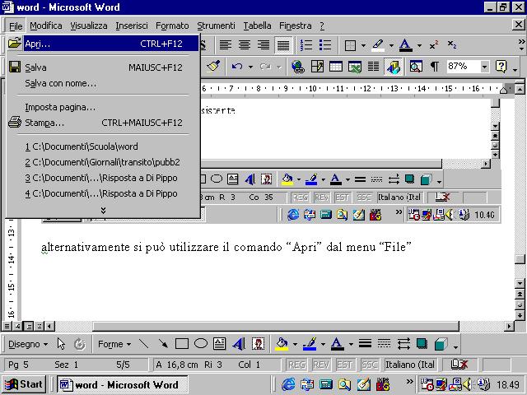This screenshot has width=527, height=395.
Task: Open recent file C:\Documenti\Scuola\word
Action: (x=103, y=146)
